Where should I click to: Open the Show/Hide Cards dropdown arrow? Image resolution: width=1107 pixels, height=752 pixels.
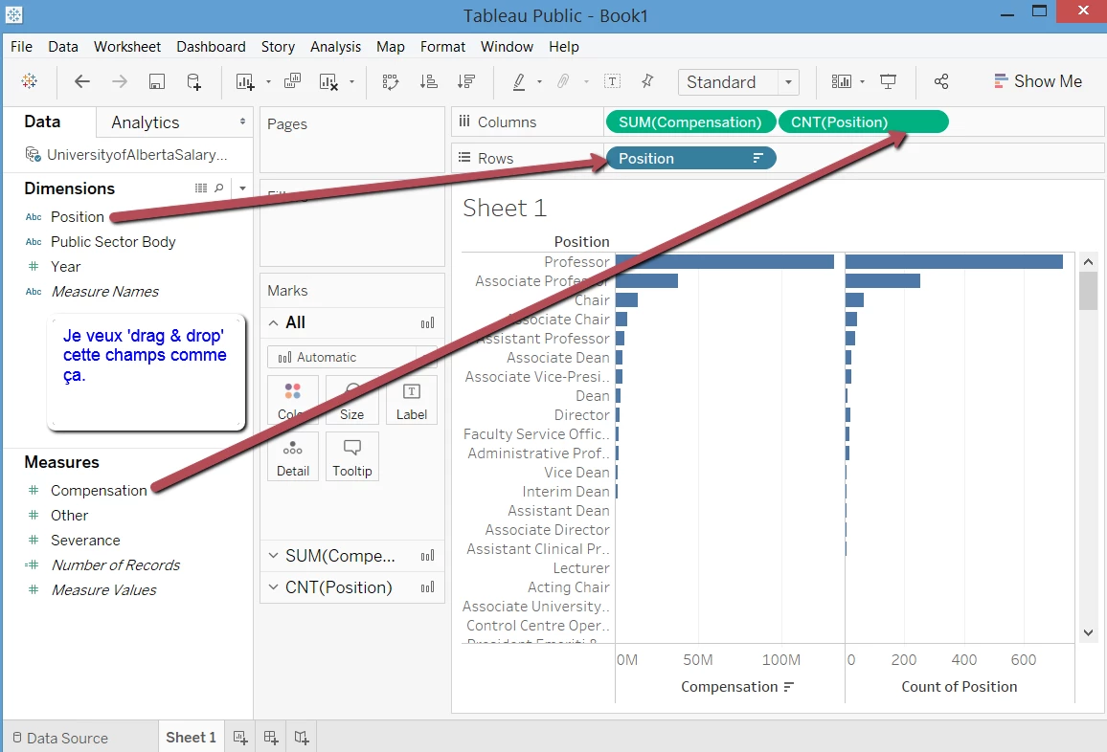tap(862, 82)
